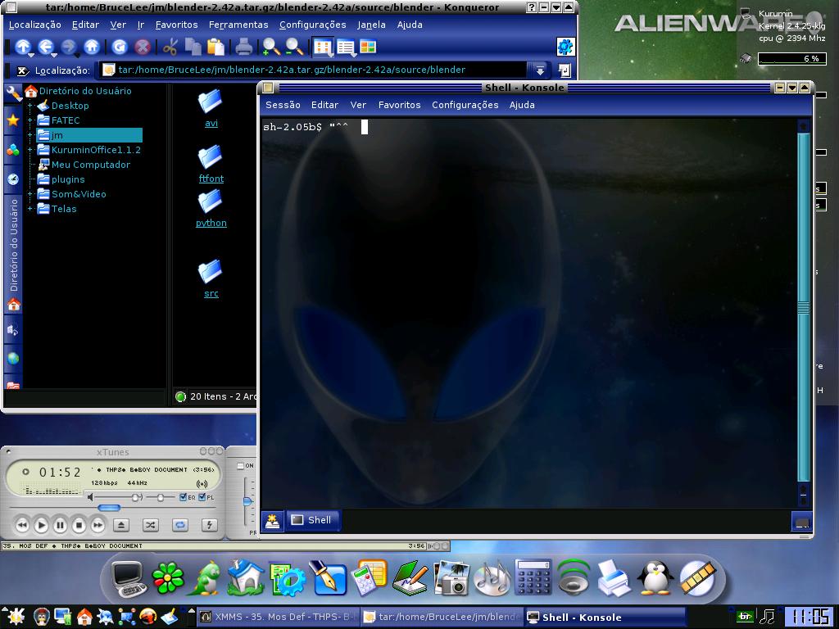Open the src folder link

coord(211,294)
